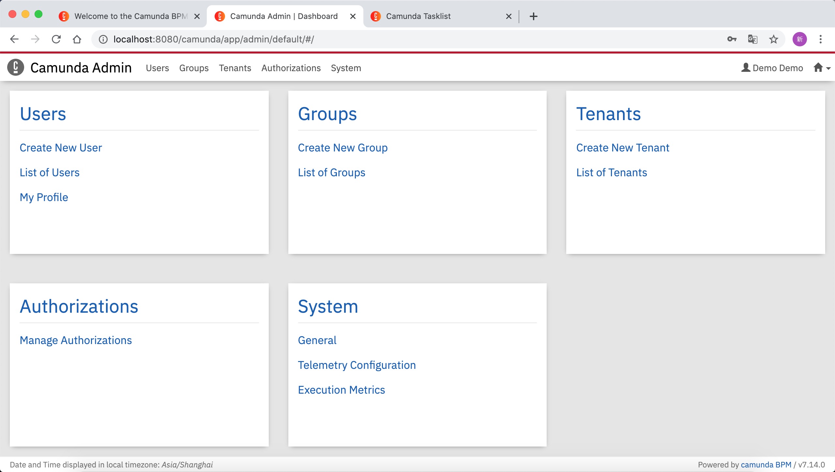Click the bookmark/star icon in browser
This screenshot has height=472, width=835.
[x=774, y=39]
